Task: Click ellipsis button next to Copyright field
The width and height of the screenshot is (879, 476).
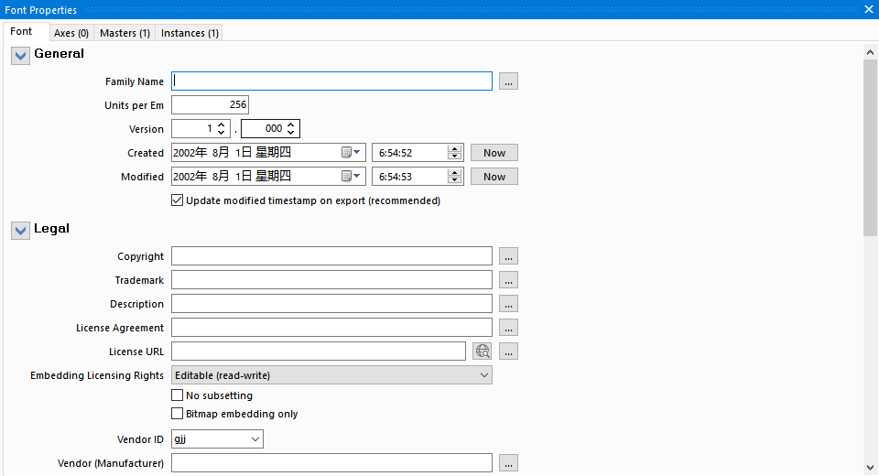Action: (509, 256)
